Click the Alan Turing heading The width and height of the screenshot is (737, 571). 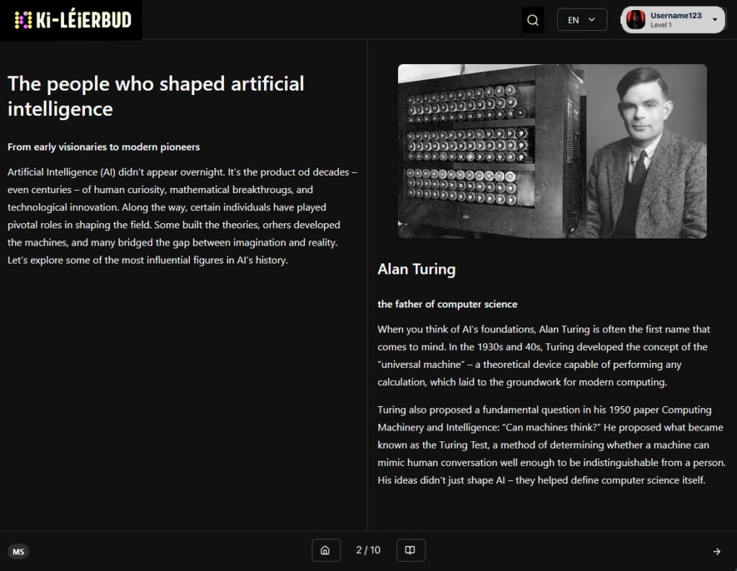tap(416, 269)
